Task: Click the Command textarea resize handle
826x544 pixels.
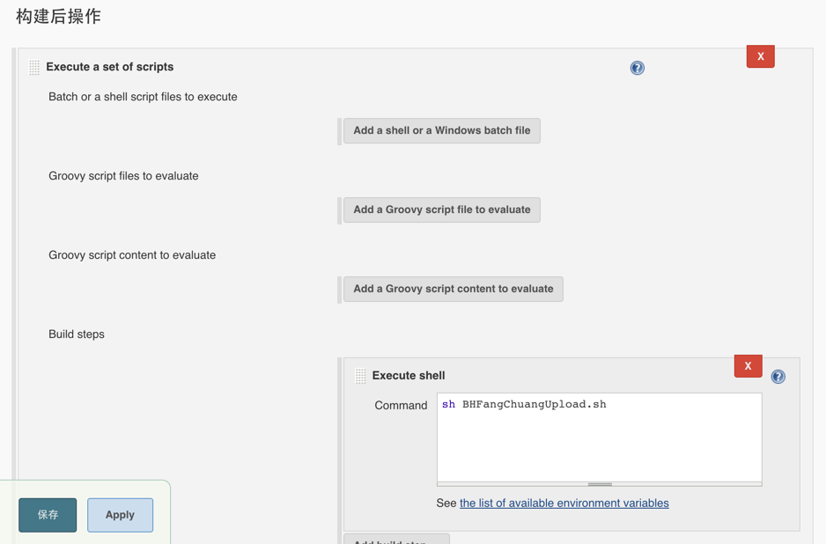Action: point(600,484)
